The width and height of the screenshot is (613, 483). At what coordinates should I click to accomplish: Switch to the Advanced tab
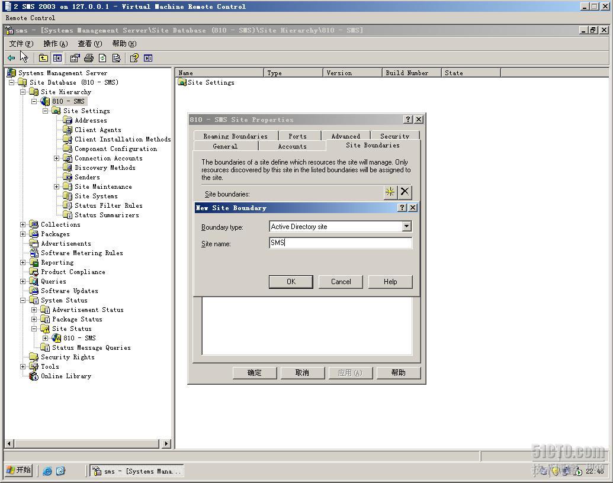[x=346, y=136]
